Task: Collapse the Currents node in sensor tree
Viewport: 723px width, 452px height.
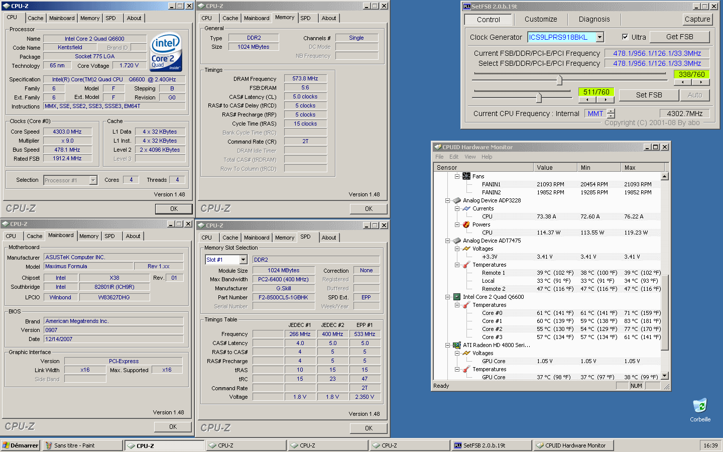Action: (457, 208)
